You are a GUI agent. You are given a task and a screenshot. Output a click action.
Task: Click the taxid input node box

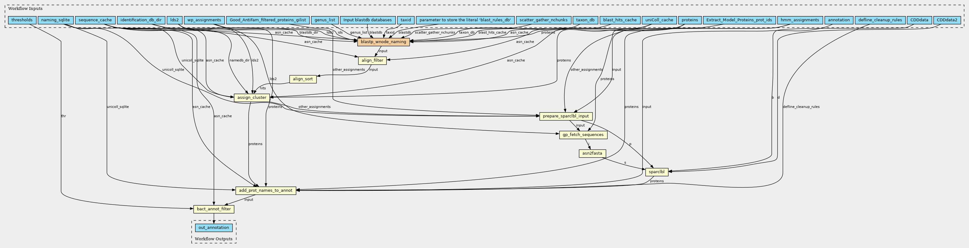click(406, 20)
